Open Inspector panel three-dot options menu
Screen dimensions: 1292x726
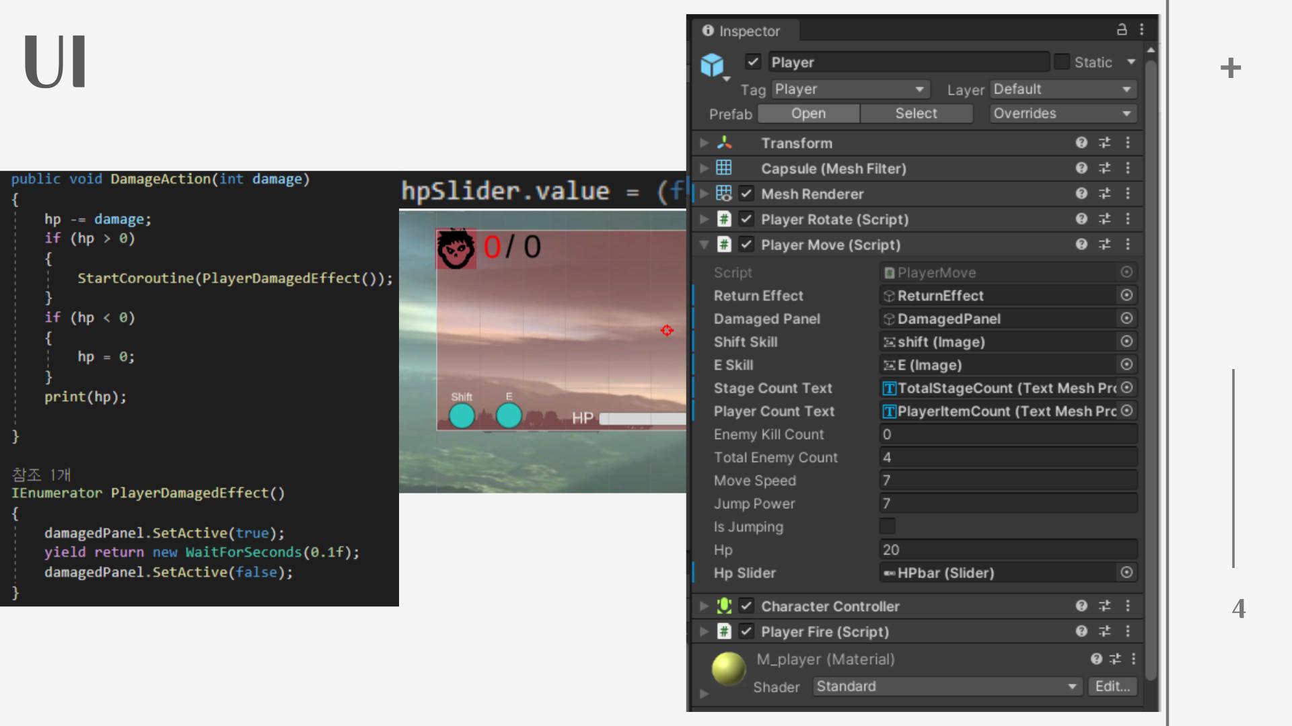tap(1142, 30)
